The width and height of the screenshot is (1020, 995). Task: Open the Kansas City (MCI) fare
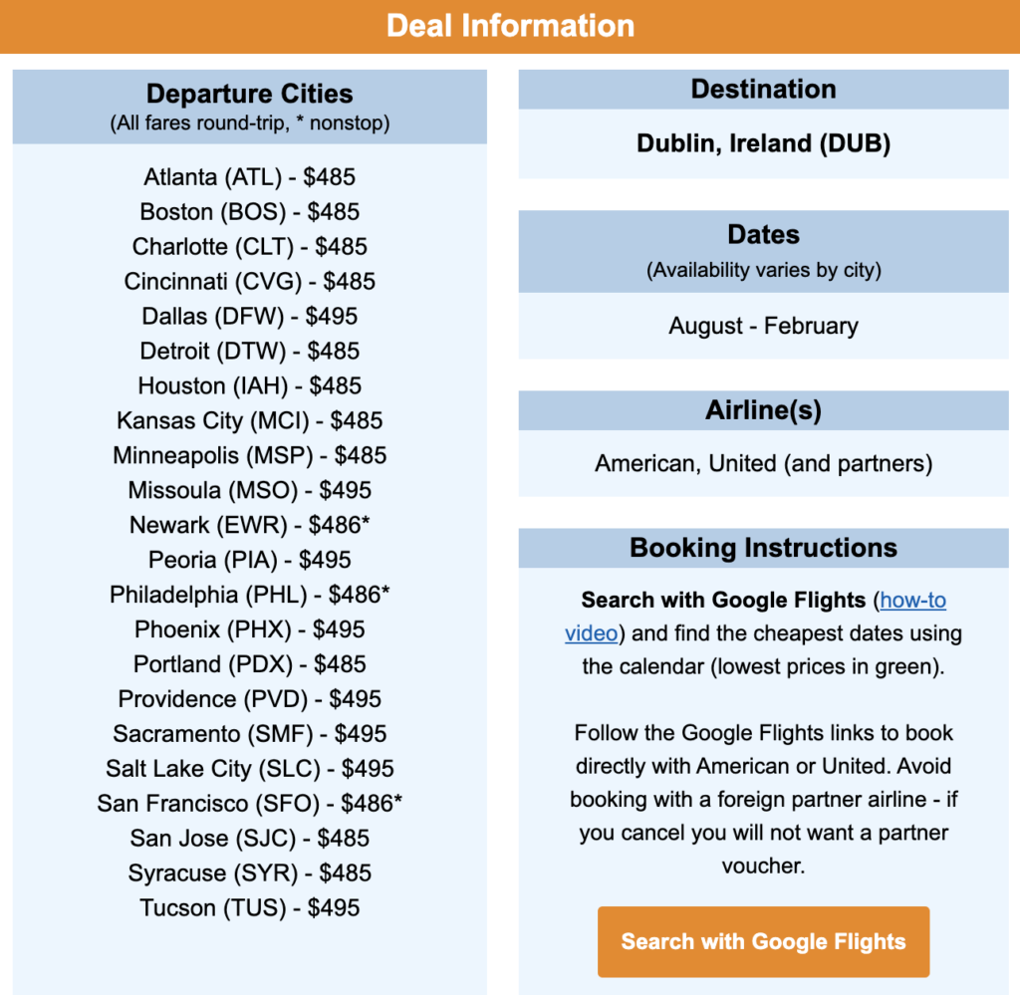pyautogui.click(x=248, y=420)
